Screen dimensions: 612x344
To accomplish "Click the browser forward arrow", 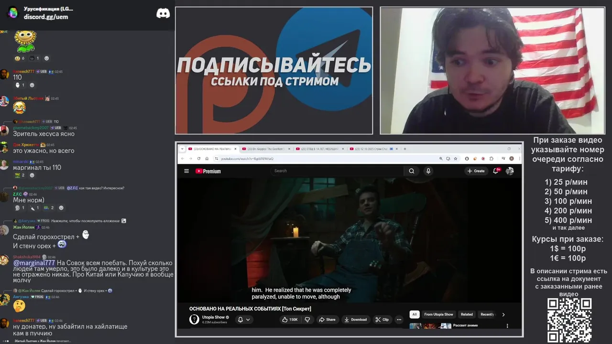I will [191, 159].
